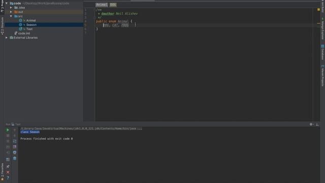Click the DOG breadcrumb
The width and height of the screenshot is (325, 183).
[x=113, y=5]
